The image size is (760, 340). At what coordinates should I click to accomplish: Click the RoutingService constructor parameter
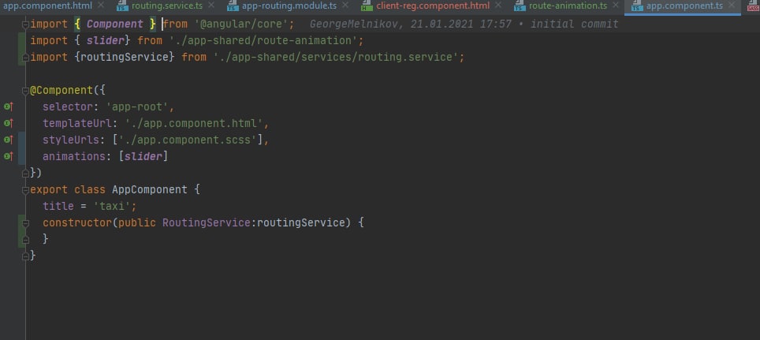[206, 222]
